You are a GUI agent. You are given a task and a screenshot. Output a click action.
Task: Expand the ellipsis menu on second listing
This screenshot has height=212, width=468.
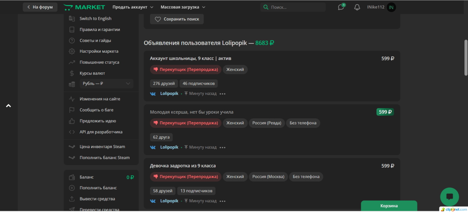[223, 147]
